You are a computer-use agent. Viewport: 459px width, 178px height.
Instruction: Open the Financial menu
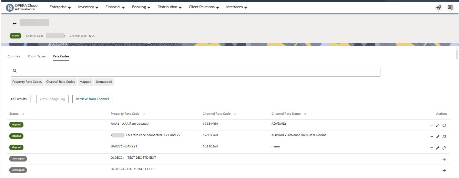tap(115, 7)
